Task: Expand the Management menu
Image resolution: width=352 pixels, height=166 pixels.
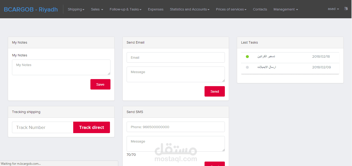Action: tap(286, 9)
